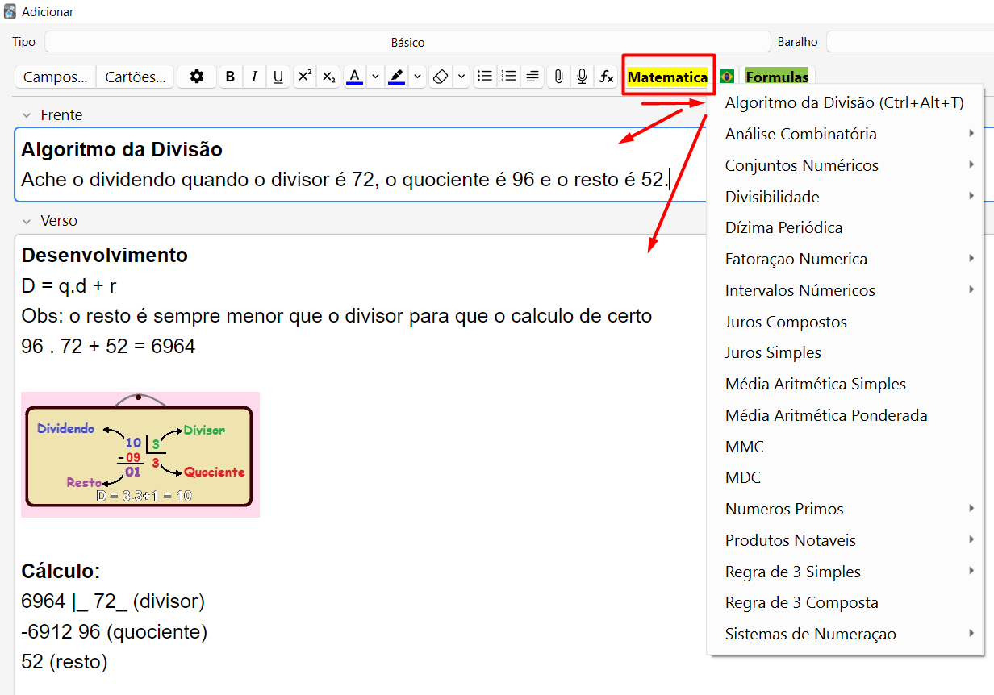Attach a file with paperclip icon
Screen dimensions: 994x695
click(558, 77)
